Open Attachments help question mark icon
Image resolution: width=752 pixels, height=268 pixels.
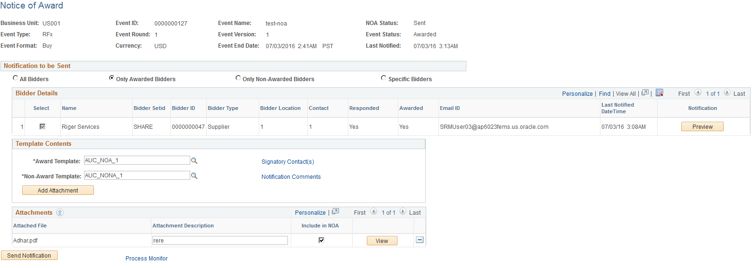[x=60, y=213]
